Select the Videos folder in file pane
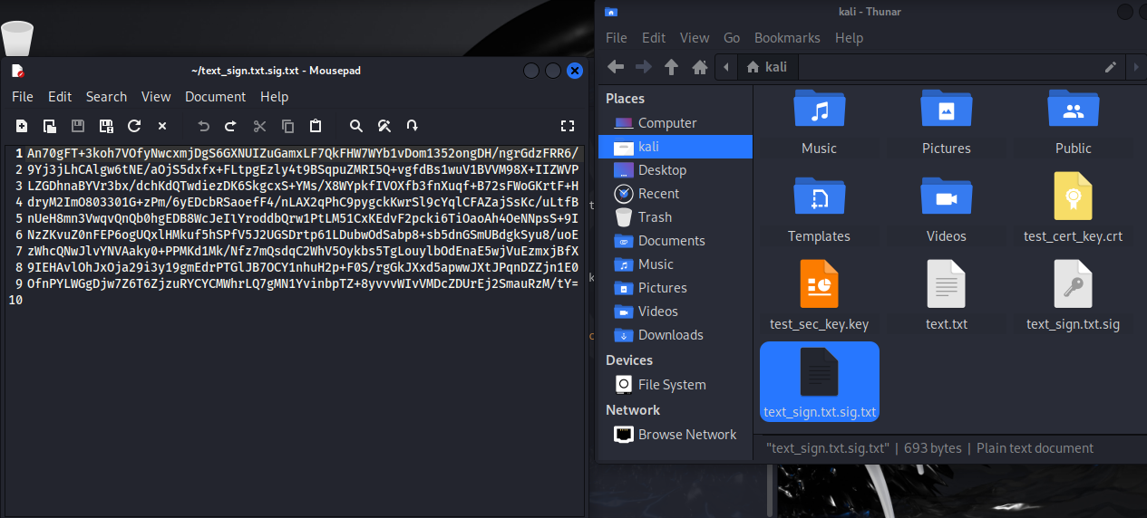The width and height of the screenshot is (1147, 518). click(x=947, y=197)
